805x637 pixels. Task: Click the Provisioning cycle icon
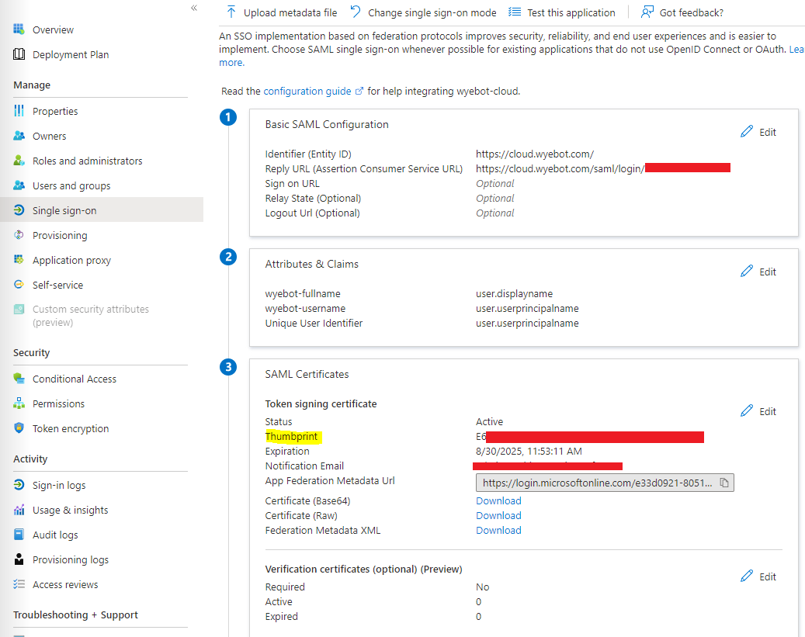point(19,235)
